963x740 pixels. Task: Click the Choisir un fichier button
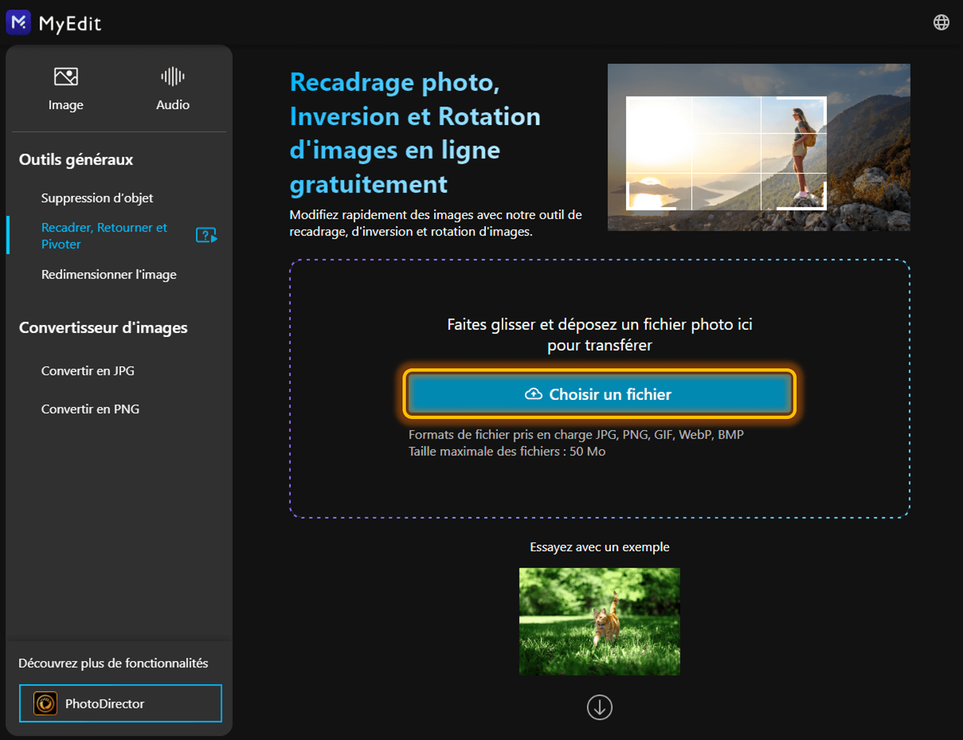(599, 394)
